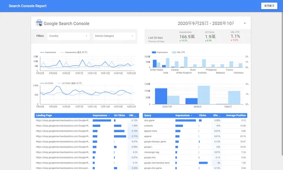Click the average position value 9.15

click(244, 120)
